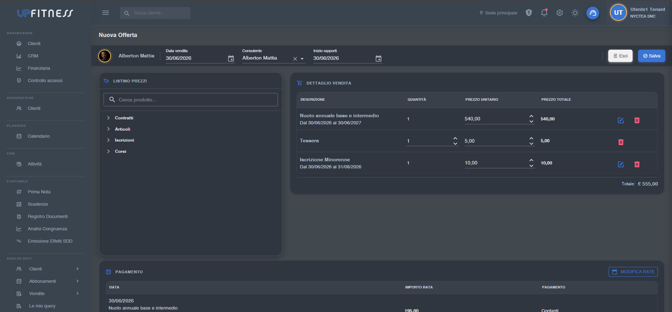Focus the Cerca cliente search field

pos(155,13)
